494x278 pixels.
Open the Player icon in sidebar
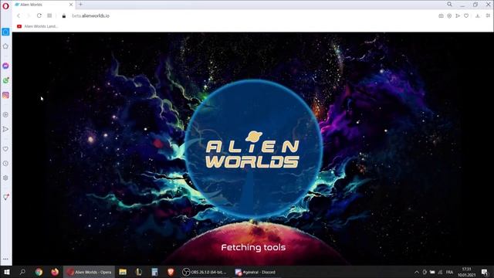coord(5,115)
